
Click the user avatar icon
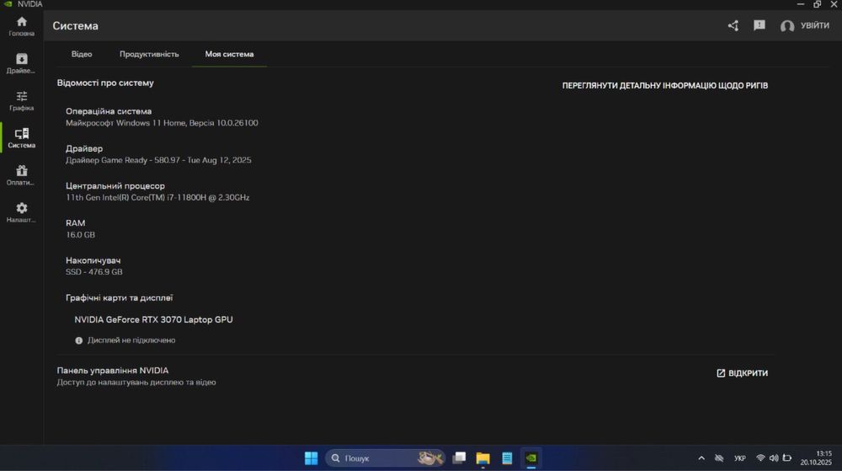pyautogui.click(x=787, y=26)
